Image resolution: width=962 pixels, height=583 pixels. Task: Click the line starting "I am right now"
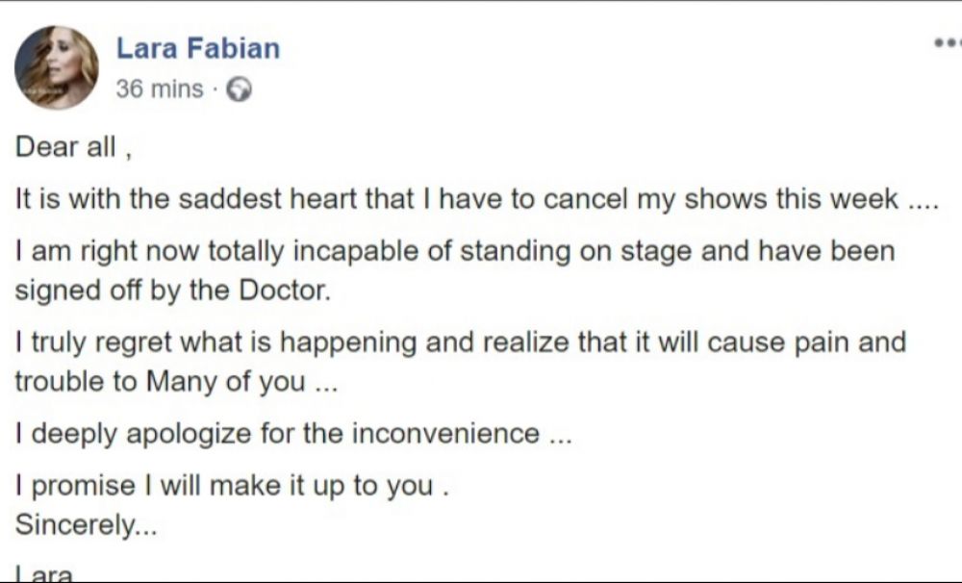coord(454,252)
